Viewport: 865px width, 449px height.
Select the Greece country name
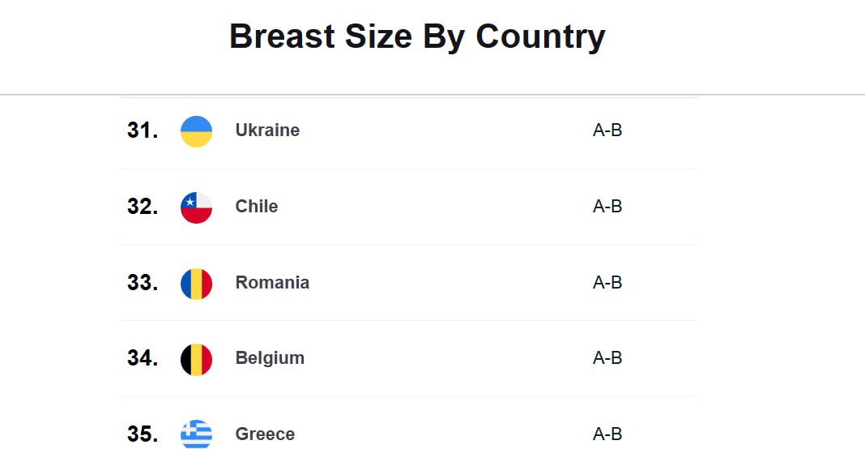click(265, 434)
